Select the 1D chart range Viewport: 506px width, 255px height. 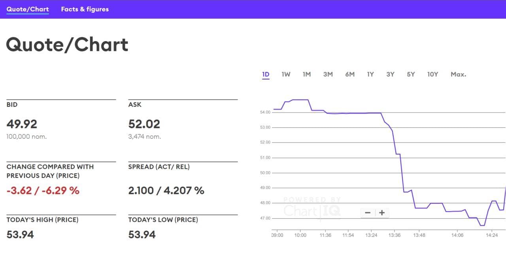(x=266, y=74)
